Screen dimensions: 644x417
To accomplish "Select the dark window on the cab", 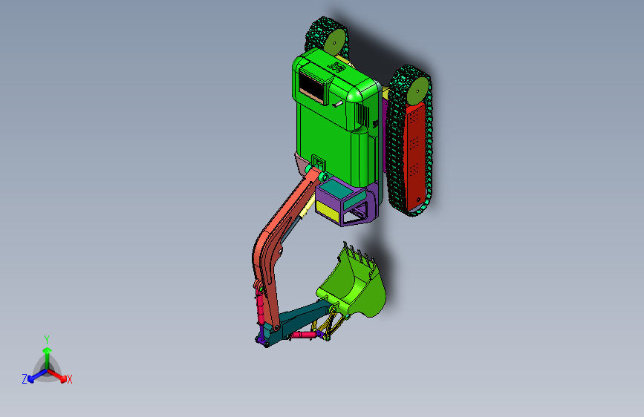I will [312, 88].
